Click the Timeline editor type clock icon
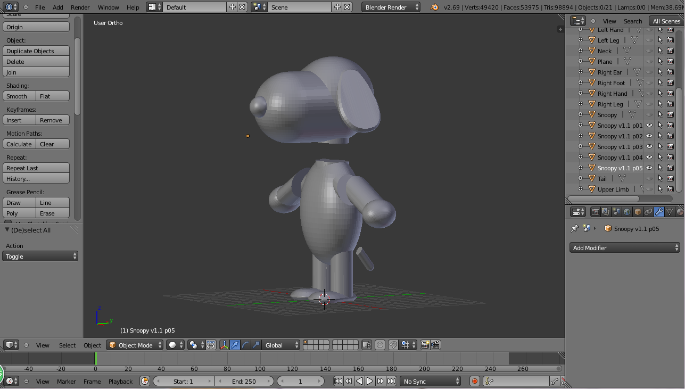This screenshot has height=389, width=685. tap(11, 381)
